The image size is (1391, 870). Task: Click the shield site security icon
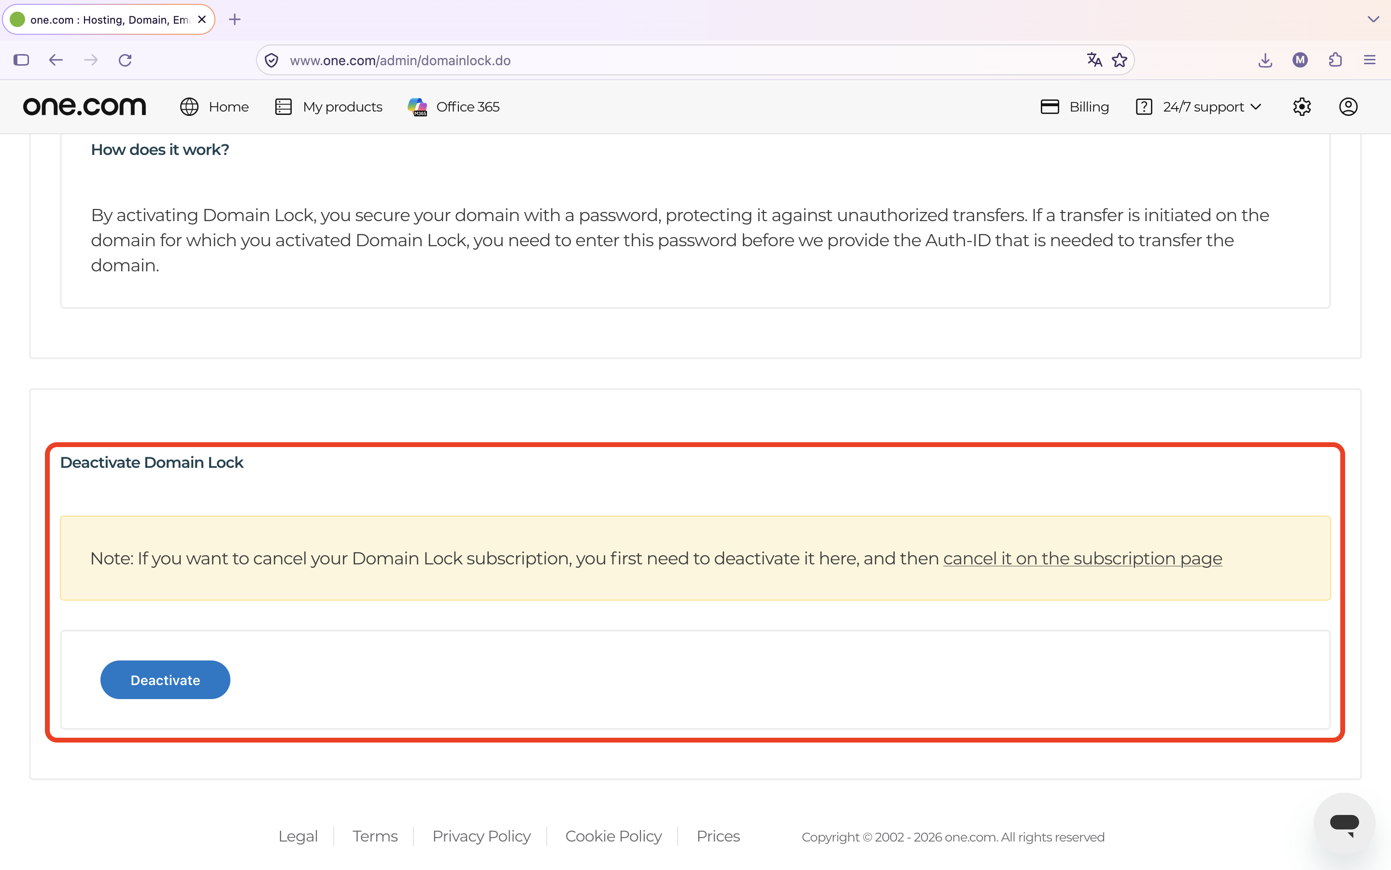(x=271, y=60)
